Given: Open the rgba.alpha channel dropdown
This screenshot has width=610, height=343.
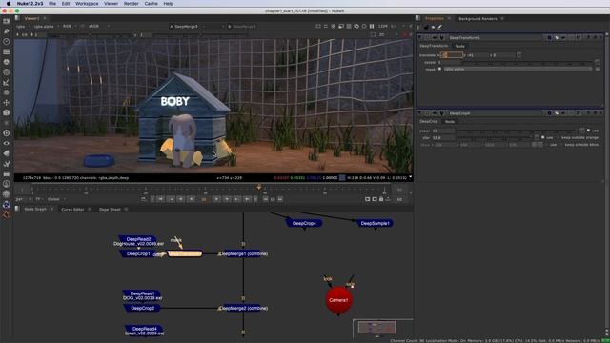Looking at the screenshot, I should coord(47,27).
